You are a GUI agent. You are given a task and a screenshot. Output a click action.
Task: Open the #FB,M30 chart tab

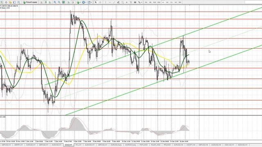167,145
